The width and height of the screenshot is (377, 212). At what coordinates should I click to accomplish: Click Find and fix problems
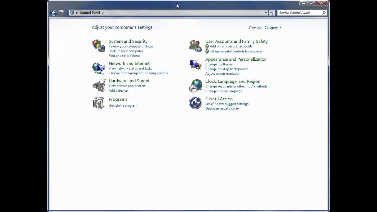(124, 56)
